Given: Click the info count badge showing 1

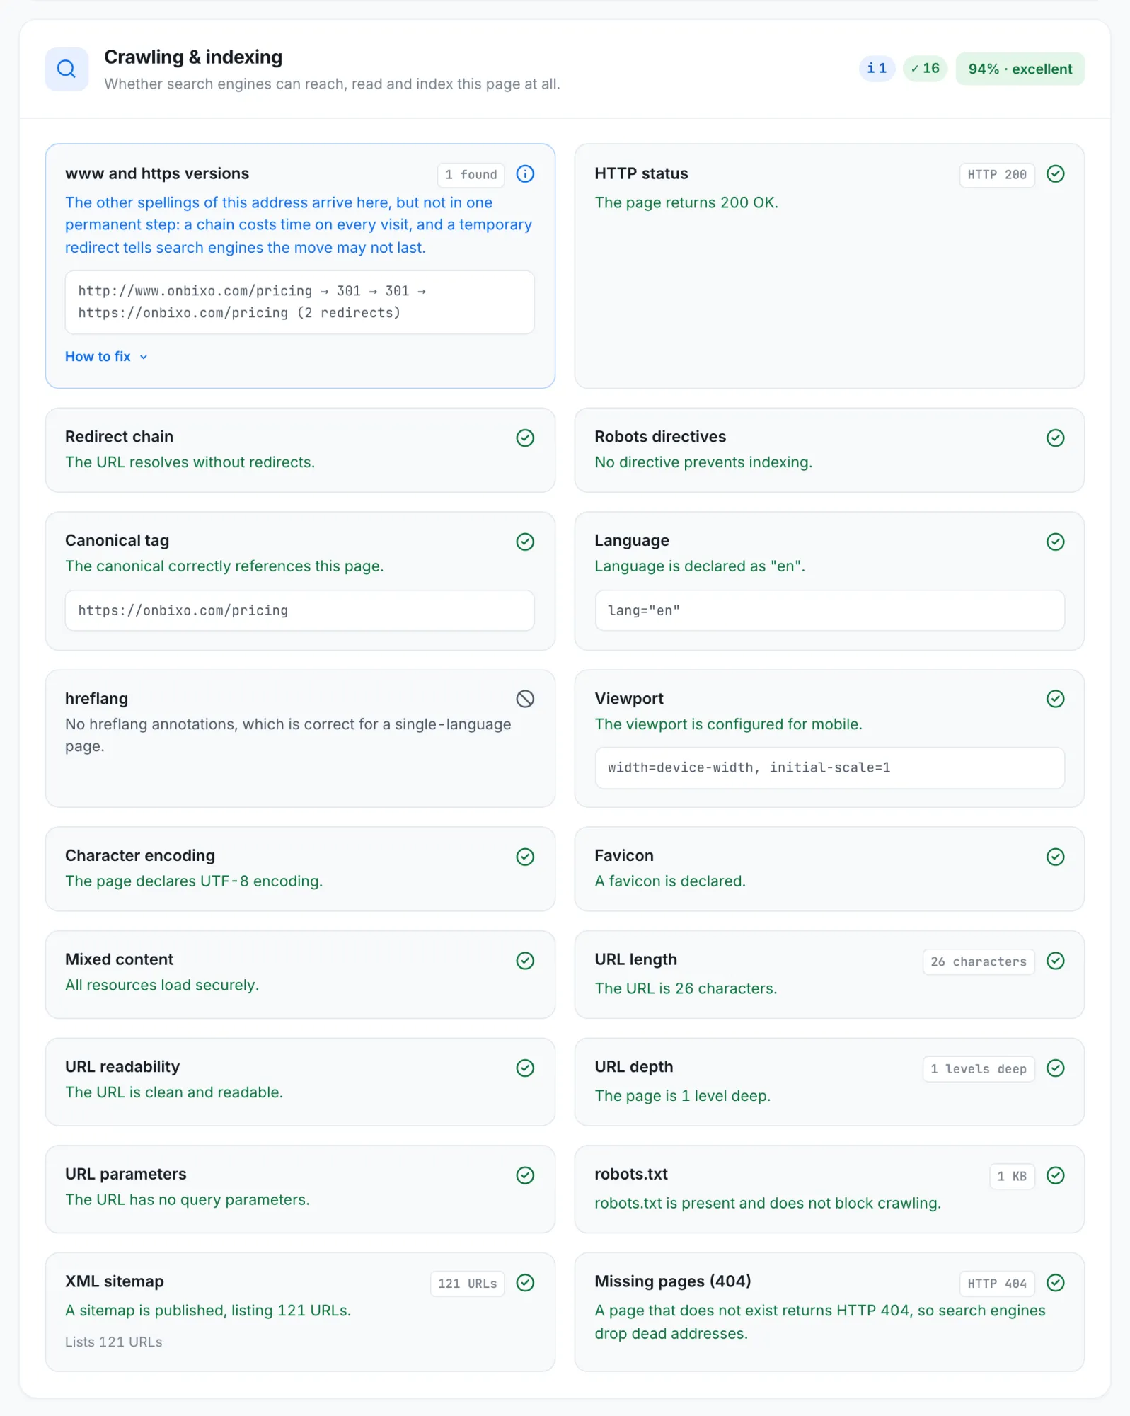Looking at the screenshot, I should click(877, 69).
